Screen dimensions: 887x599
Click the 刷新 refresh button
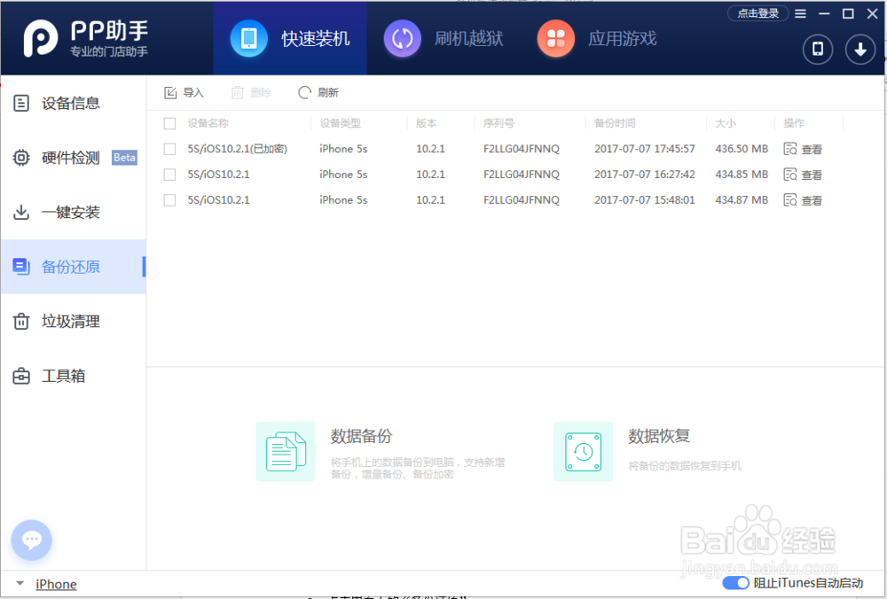(x=318, y=93)
